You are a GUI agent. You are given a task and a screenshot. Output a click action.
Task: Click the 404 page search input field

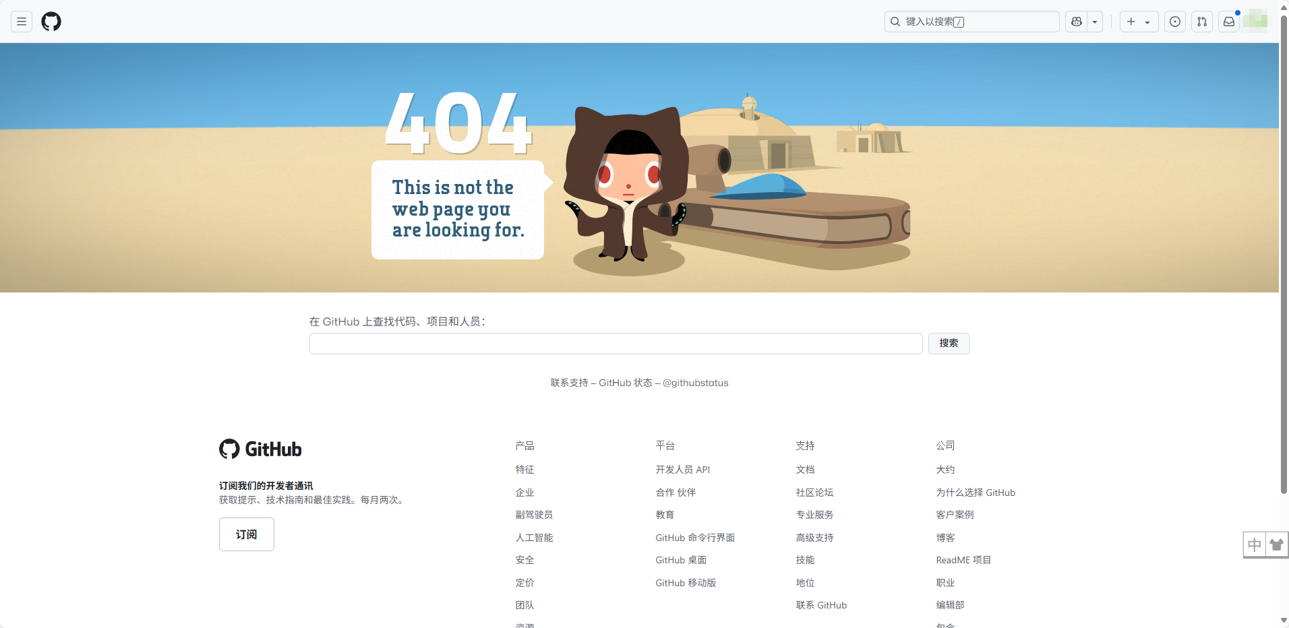click(616, 344)
